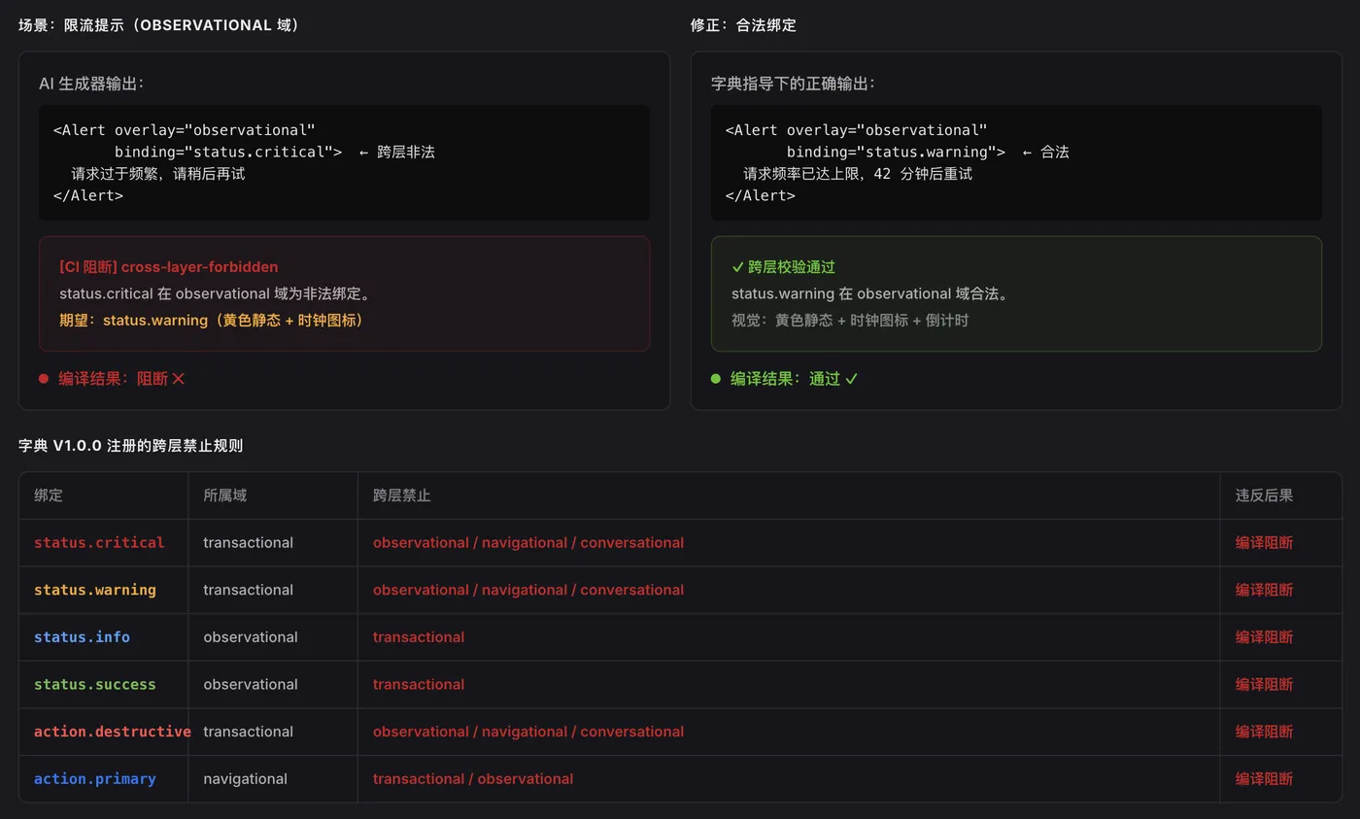Click the 违反后果 column header
Image resolution: width=1360 pixels, height=819 pixels.
pos(1264,495)
